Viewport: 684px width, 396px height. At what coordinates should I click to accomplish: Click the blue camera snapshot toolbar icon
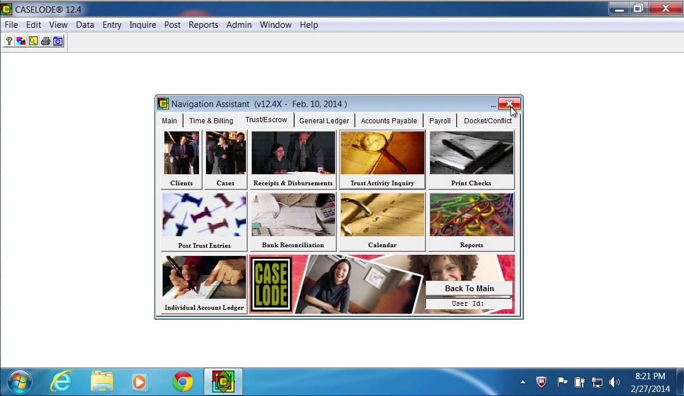[x=58, y=42]
